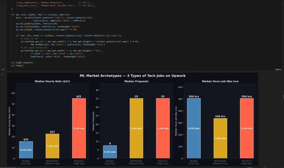Click the '600' tick on the hours live axis
284x168 pixels.
tap(180, 87)
